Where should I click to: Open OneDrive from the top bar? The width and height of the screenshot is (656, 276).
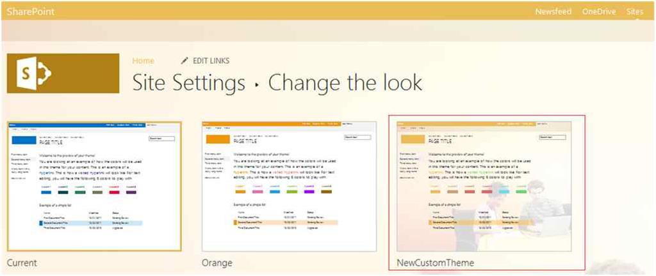[x=599, y=11]
